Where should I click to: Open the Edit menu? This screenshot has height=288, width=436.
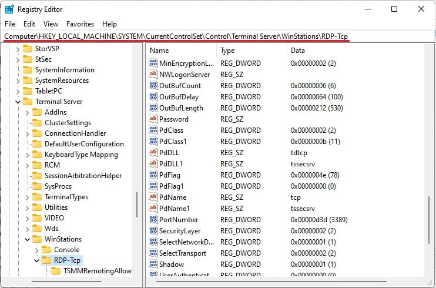[x=29, y=24]
